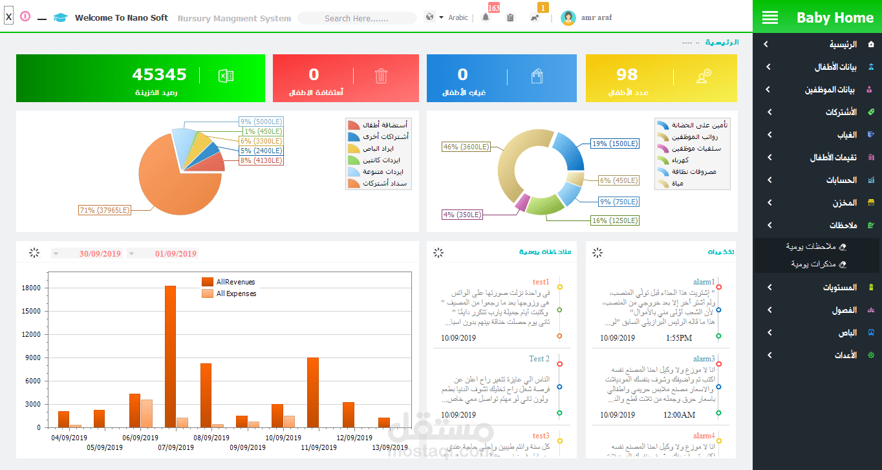Click the graduation cap logo
The width and height of the screenshot is (882, 470).
tap(60, 17)
